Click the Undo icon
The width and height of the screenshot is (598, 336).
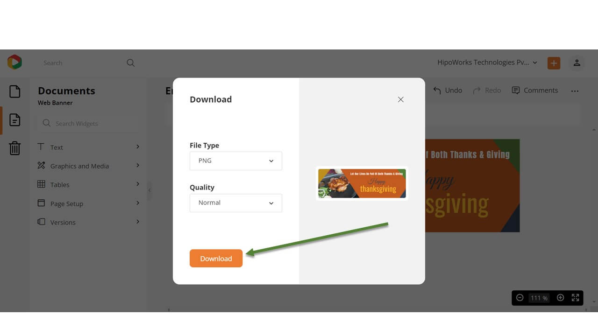[447, 90]
